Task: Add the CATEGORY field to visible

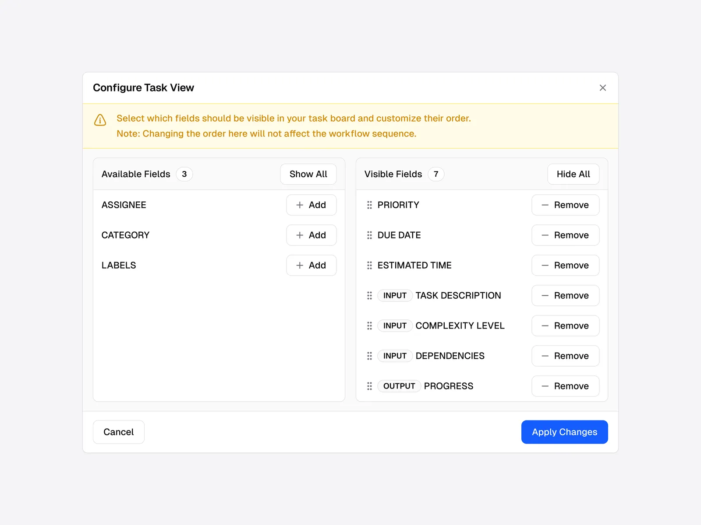Action: click(311, 235)
